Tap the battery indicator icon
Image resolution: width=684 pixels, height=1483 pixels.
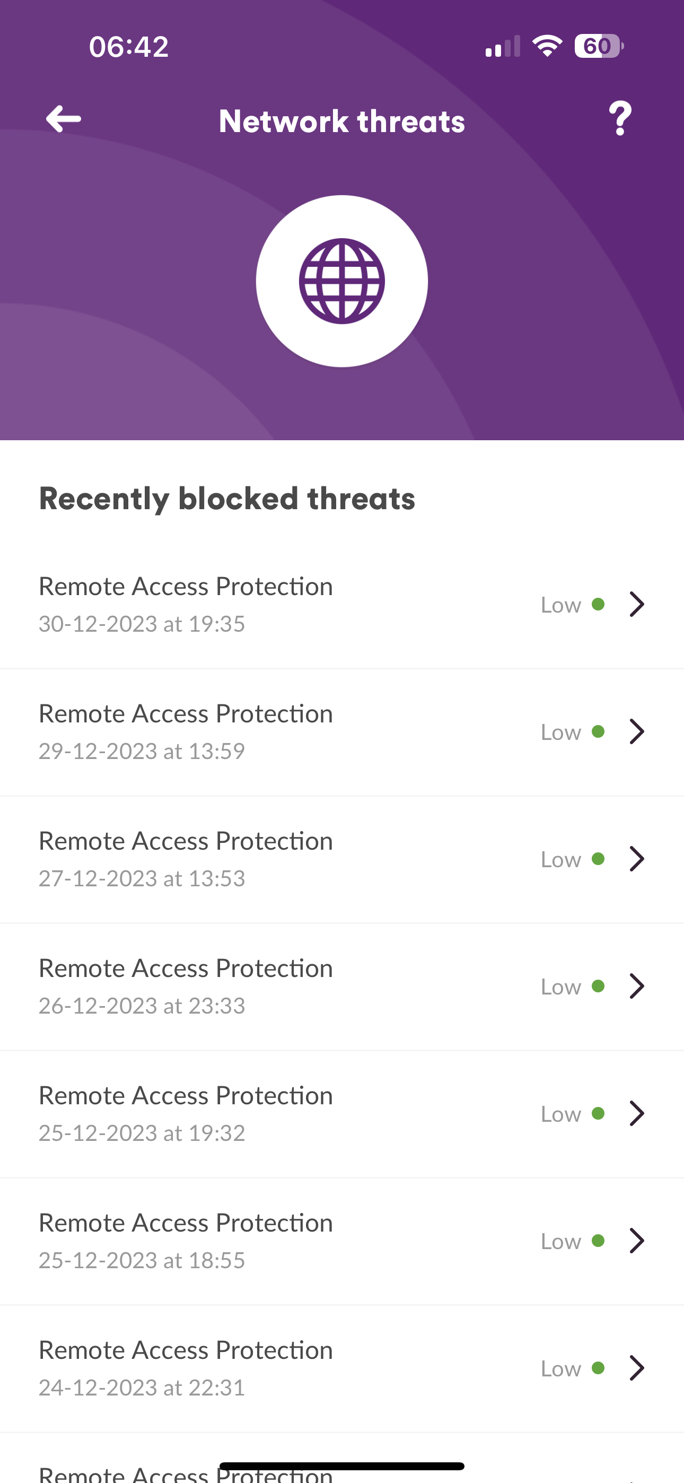pos(599,46)
